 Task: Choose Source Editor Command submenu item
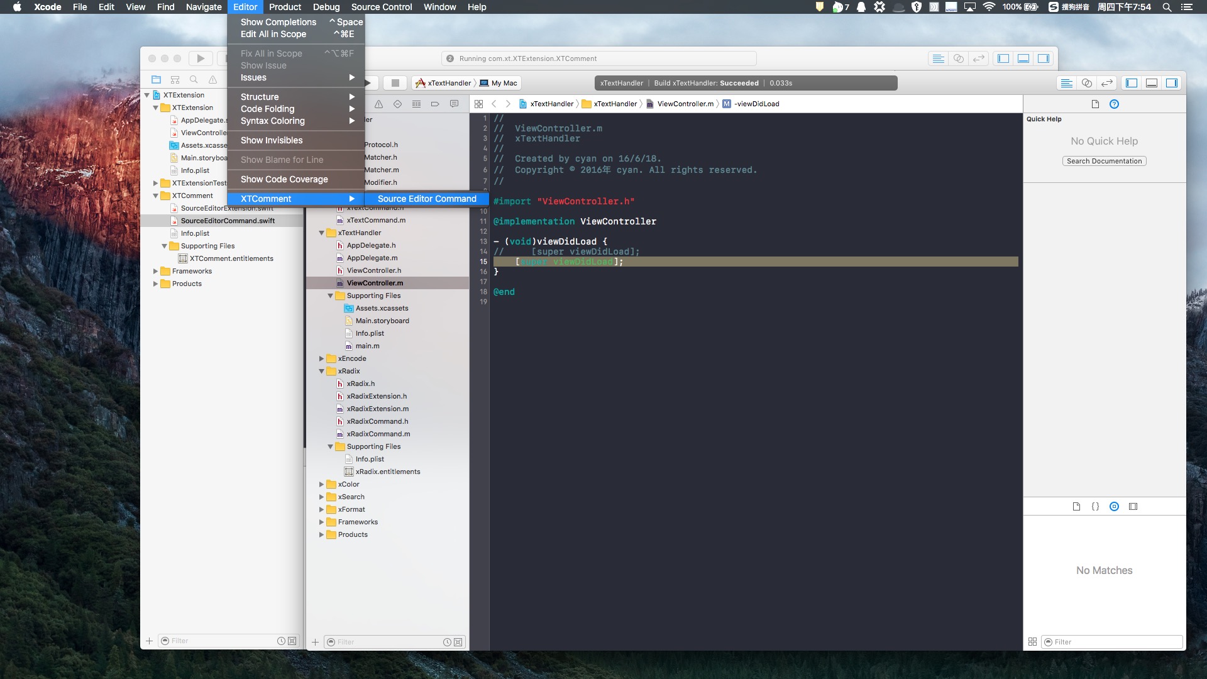[427, 199]
